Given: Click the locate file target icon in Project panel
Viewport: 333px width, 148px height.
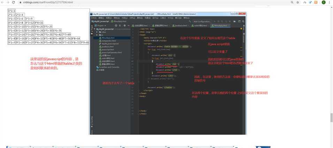Looking at the screenshot, I should point(116,25).
